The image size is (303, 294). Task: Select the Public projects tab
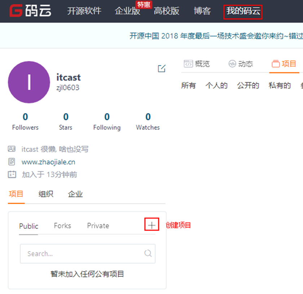[28, 226]
